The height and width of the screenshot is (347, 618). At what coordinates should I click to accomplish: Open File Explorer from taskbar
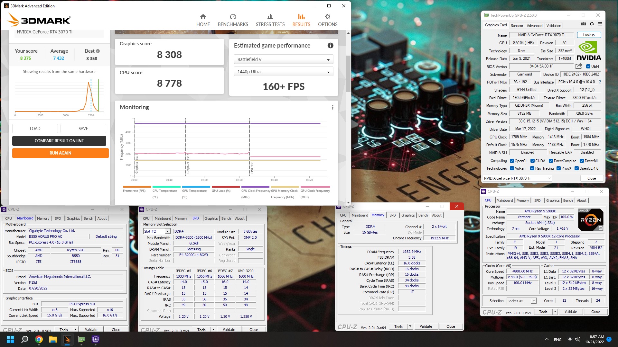pyautogui.click(x=53, y=339)
